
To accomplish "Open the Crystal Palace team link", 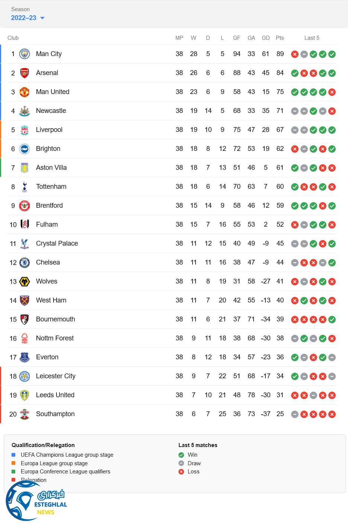I will tap(57, 243).
